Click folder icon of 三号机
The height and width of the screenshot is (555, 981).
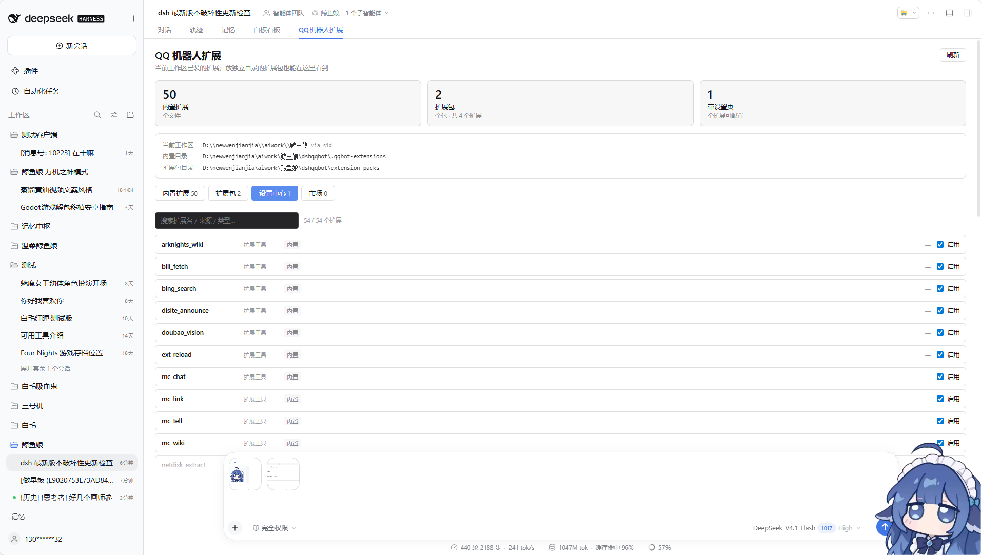click(x=14, y=406)
